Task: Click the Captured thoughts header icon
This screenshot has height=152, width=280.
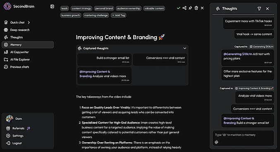Action: coord(80,48)
